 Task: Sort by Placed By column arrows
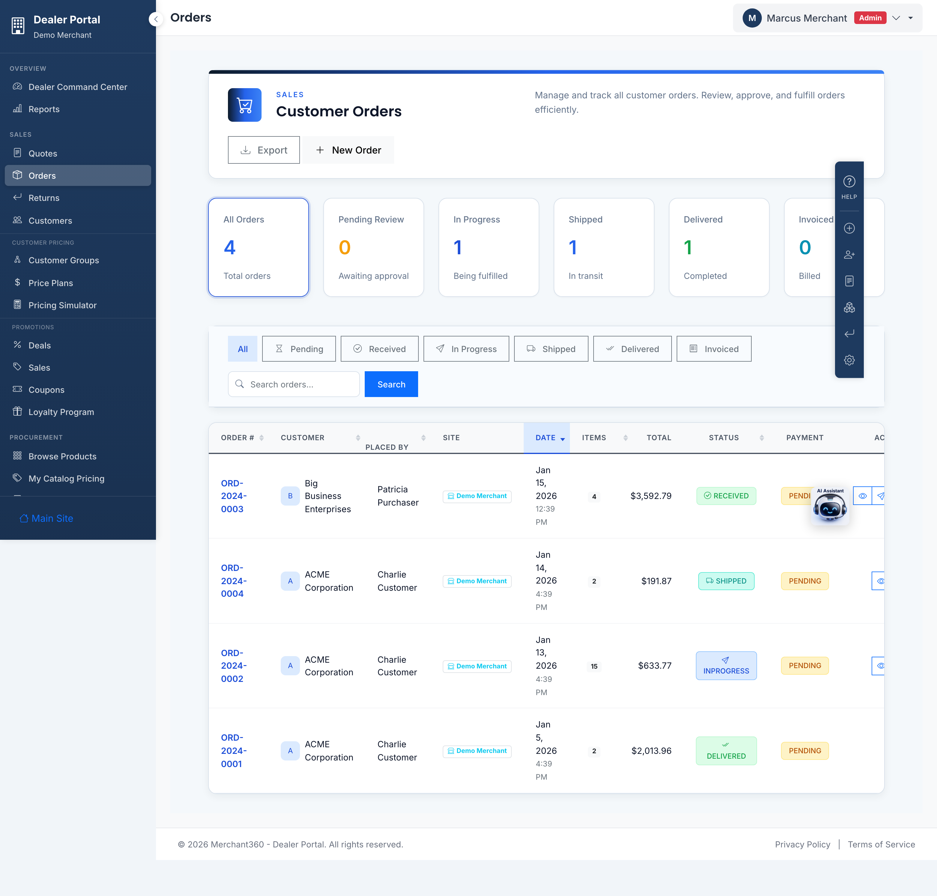click(423, 438)
